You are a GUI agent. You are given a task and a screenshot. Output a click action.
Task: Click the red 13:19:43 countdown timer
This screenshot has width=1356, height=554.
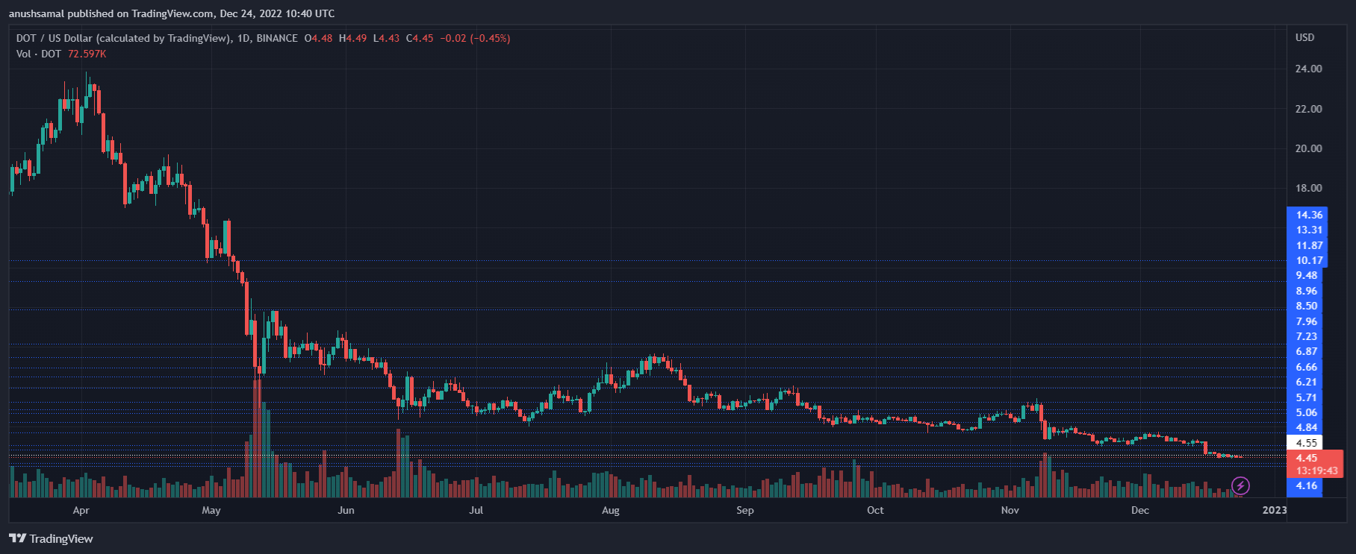(x=1316, y=470)
